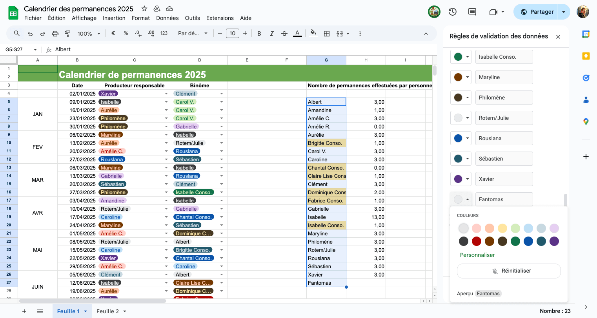
Task: Open Google Tasks in side panel
Action: click(x=586, y=78)
